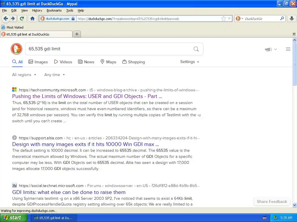Open the File menu

tap(4, 10)
